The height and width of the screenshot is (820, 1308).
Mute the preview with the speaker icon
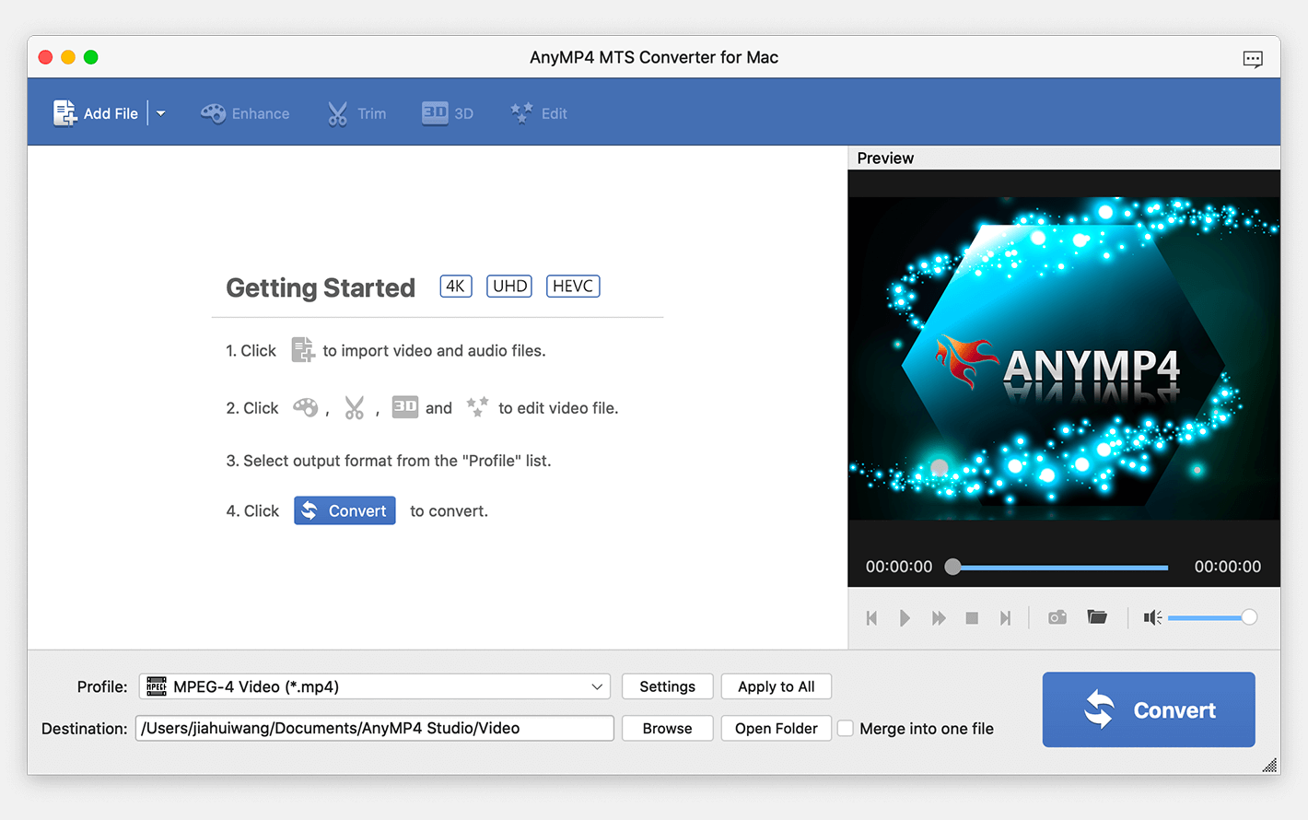(x=1152, y=617)
